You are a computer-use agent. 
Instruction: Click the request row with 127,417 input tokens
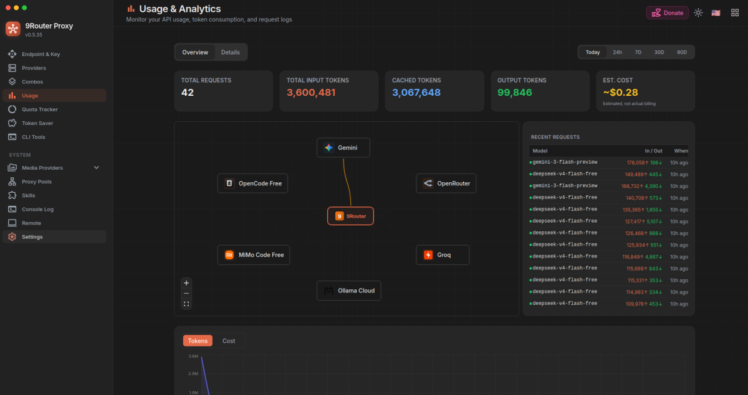click(608, 221)
